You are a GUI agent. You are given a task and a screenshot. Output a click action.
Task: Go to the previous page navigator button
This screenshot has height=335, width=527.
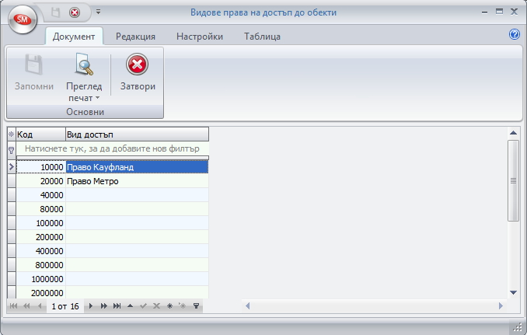coord(26,305)
